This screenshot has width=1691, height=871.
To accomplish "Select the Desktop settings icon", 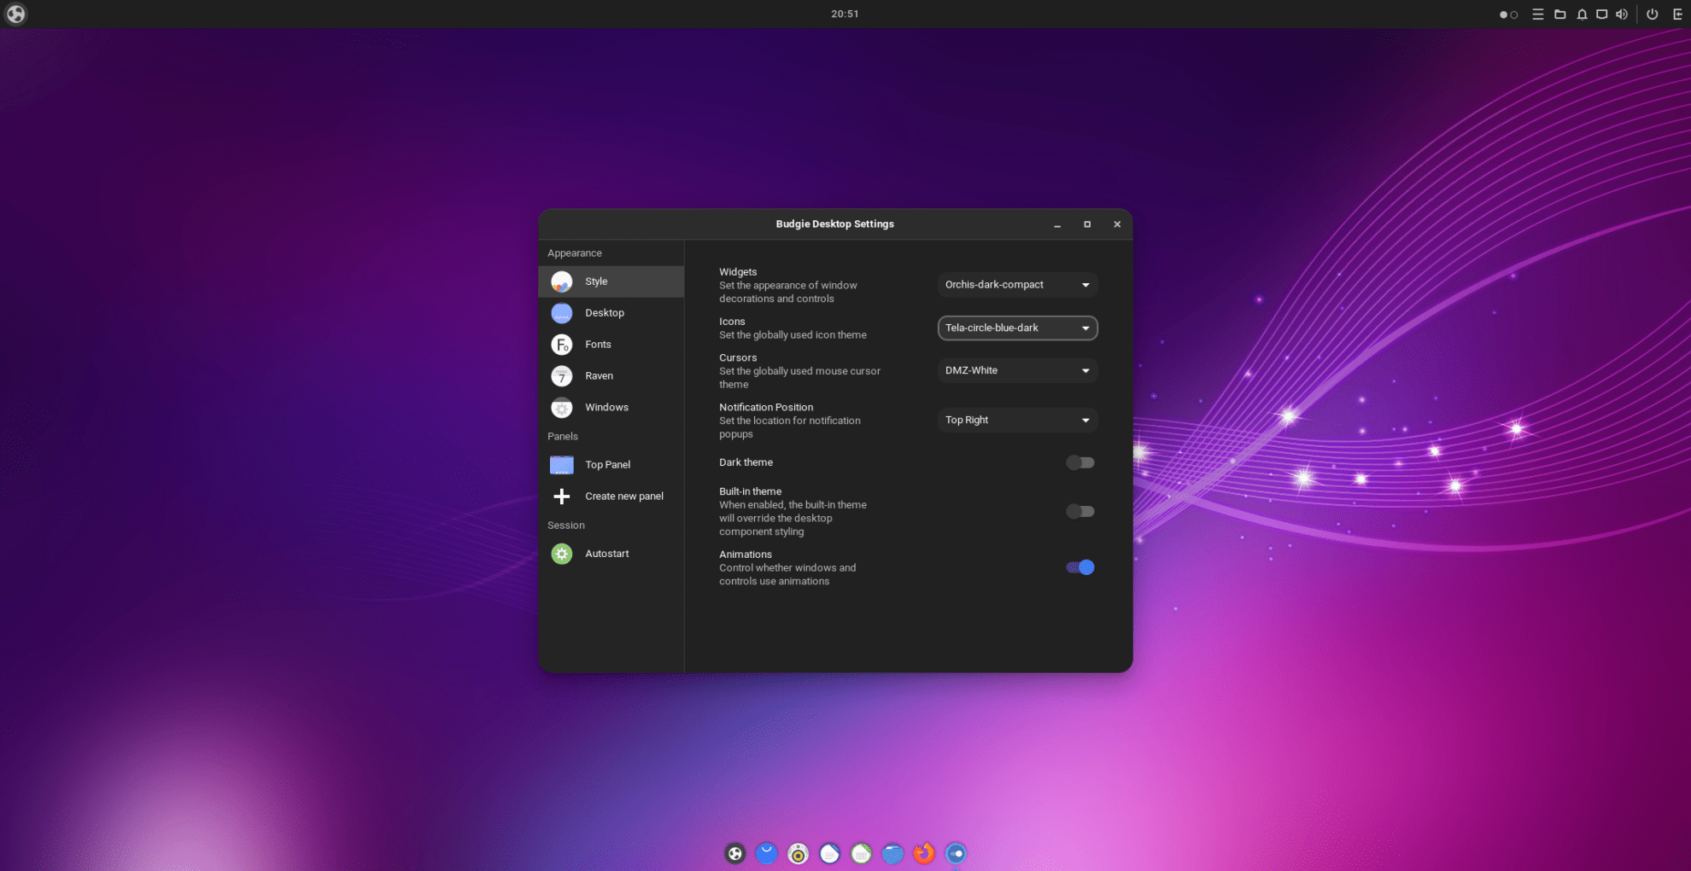I will coord(561,312).
